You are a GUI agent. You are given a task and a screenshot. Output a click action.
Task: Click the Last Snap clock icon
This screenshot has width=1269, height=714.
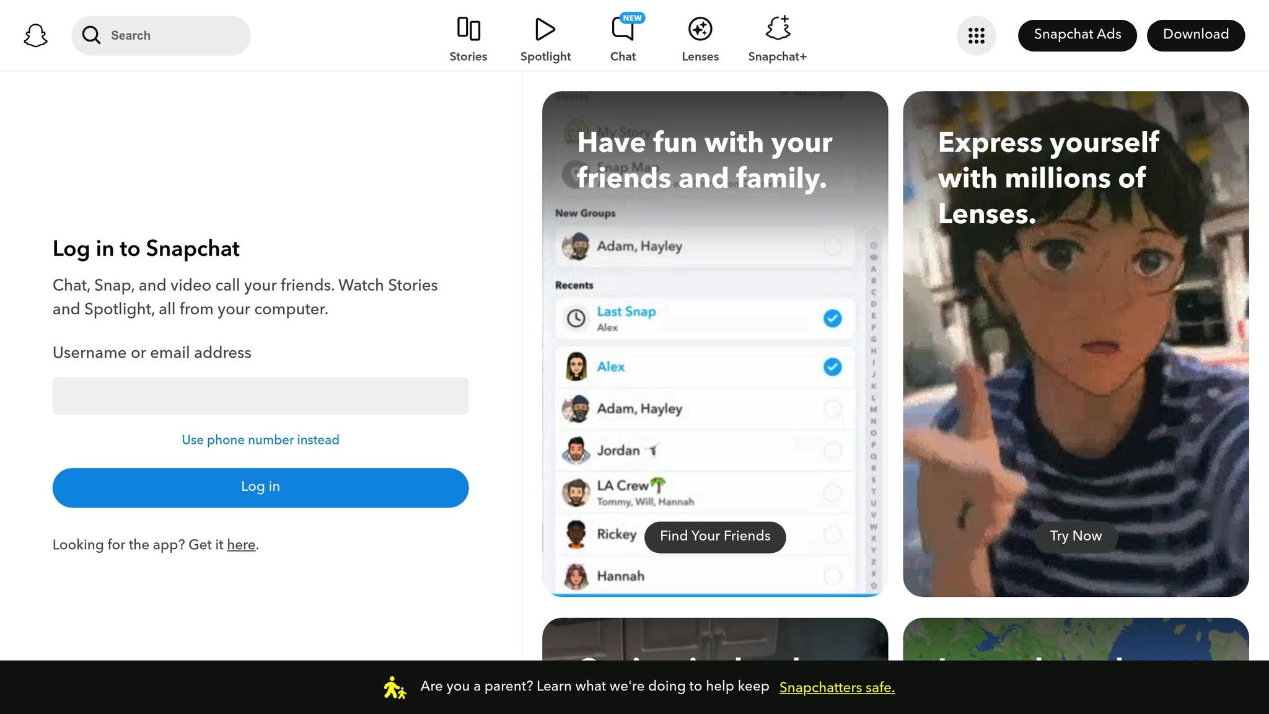coord(576,319)
